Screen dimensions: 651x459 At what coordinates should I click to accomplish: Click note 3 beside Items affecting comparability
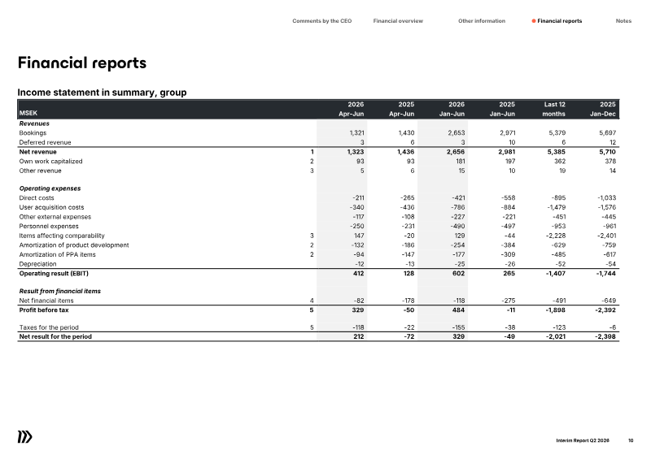pos(312,236)
